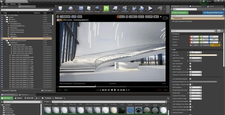Image resolution: width=225 pixels, height=115 pixels.
Task: Click the Blueprint/Add Script button
Action: click(x=213, y=13)
